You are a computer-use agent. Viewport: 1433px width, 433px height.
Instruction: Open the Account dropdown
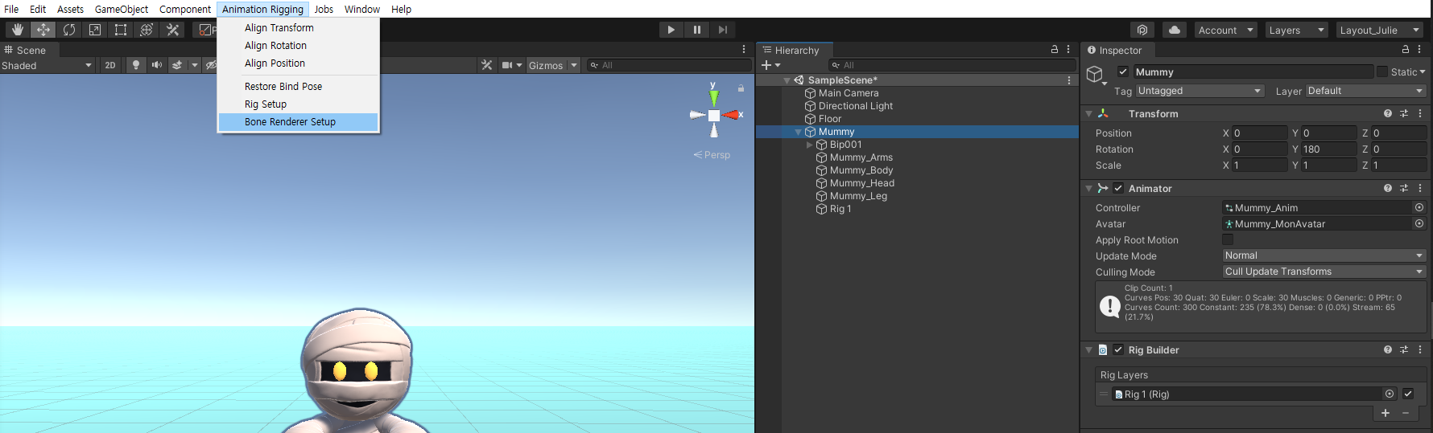[1226, 30]
